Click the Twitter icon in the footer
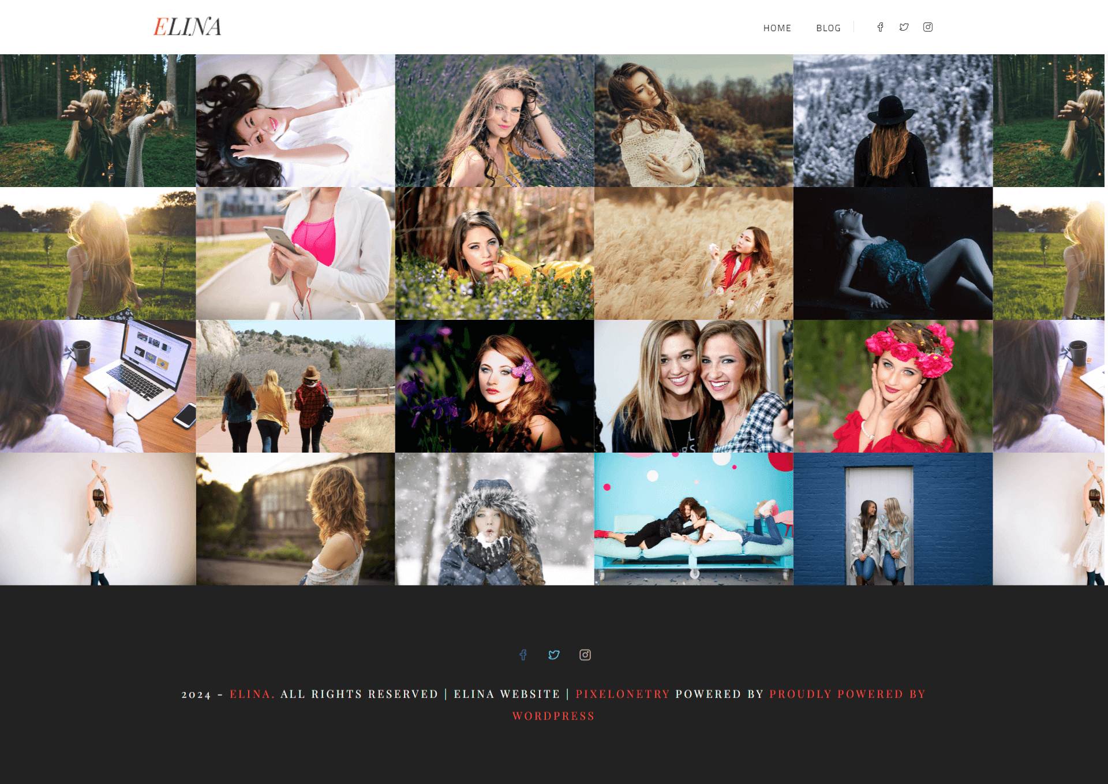The height and width of the screenshot is (784, 1108). click(553, 654)
